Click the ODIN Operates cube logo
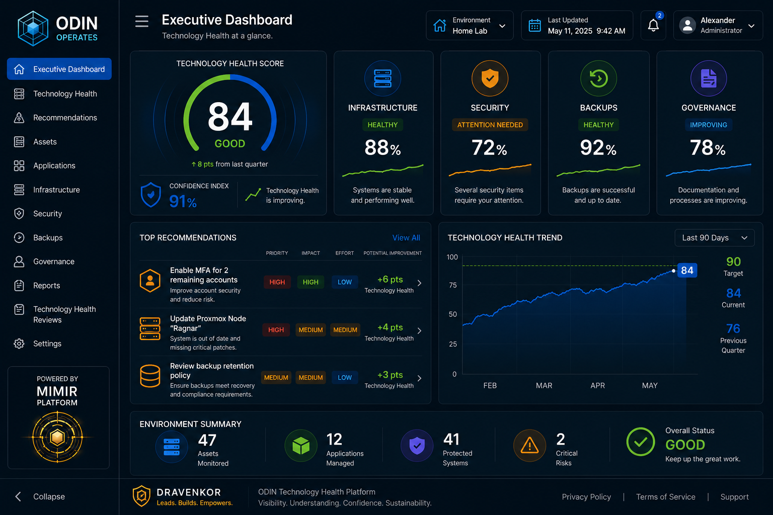Image resolution: width=773 pixels, height=515 pixels. click(33, 29)
